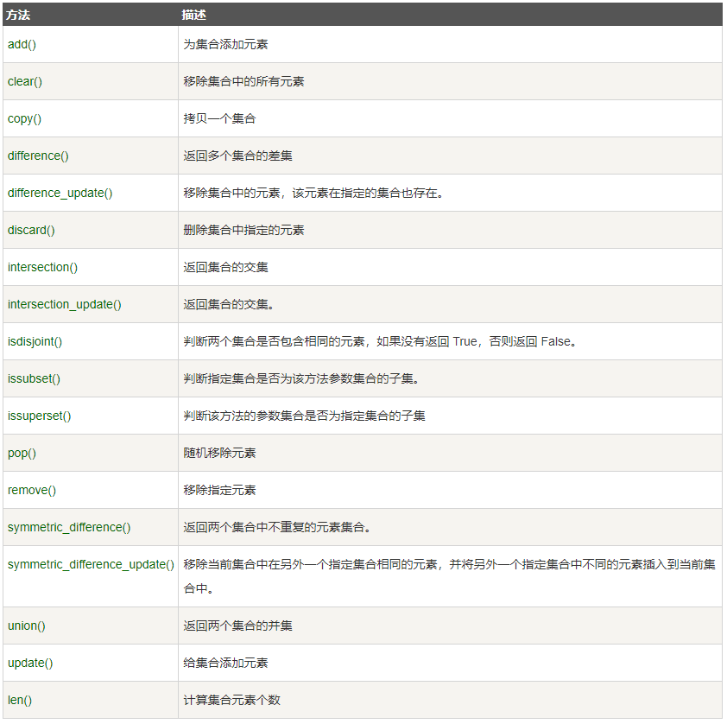The width and height of the screenshot is (727, 724).
Task: Click the difference_update description about 指定的集合也存在
Action: pyautogui.click(x=313, y=193)
